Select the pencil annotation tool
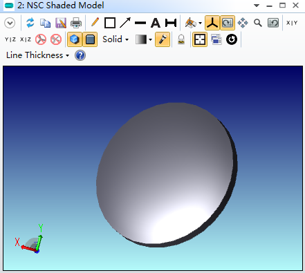 pyautogui.click(x=95, y=22)
